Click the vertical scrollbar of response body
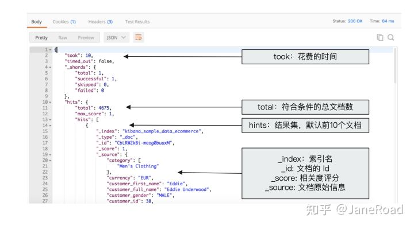The height and width of the screenshot is (226, 414). click(395, 66)
